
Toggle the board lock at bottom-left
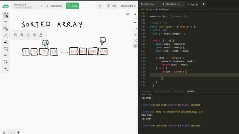4,133
